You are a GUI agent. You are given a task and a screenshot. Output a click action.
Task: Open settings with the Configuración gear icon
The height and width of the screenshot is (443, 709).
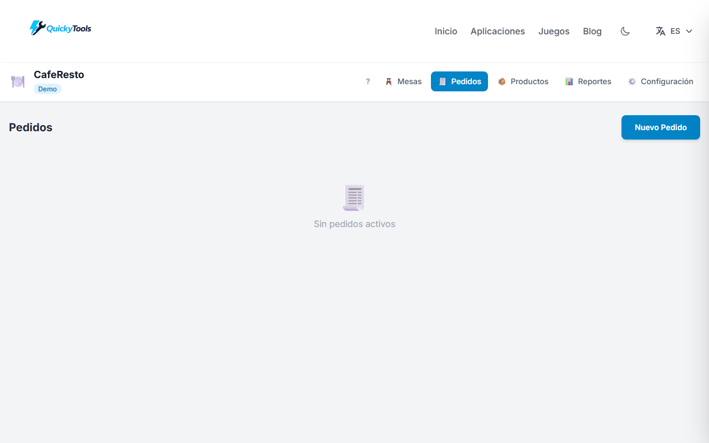pos(631,81)
